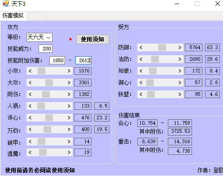The height and width of the screenshot is (176, 223).
Task: Click right arrow of 附伤 slider
Action: click(69, 94)
